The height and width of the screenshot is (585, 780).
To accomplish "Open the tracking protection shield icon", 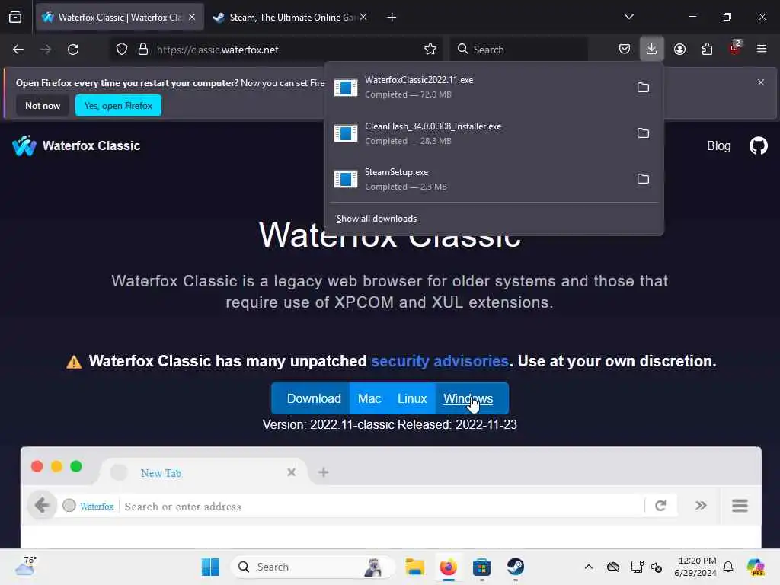I will click(122, 50).
